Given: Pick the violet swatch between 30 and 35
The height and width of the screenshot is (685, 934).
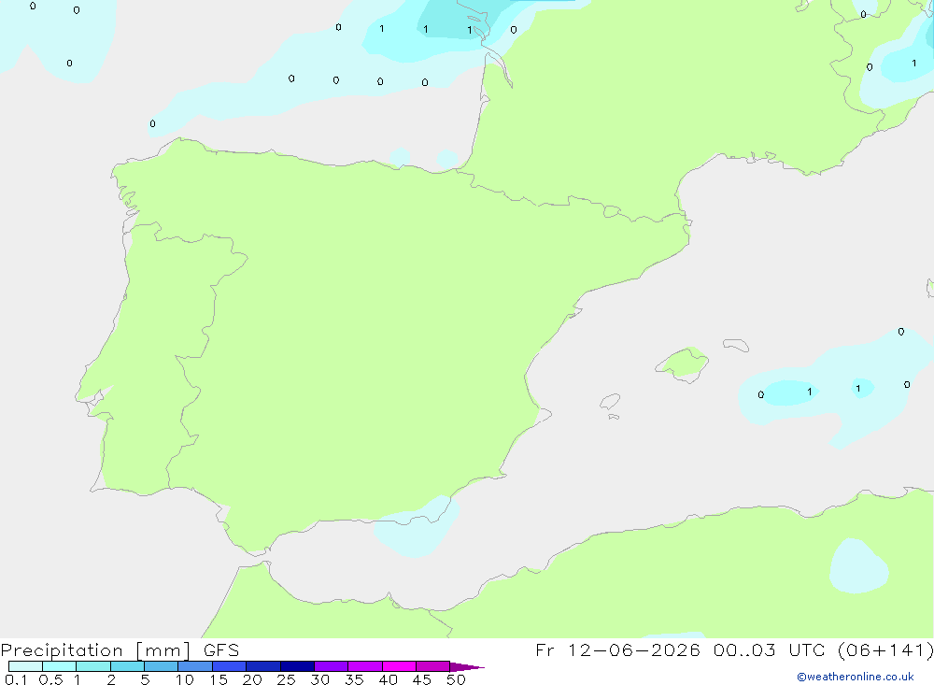Looking at the screenshot, I should (x=332, y=666).
